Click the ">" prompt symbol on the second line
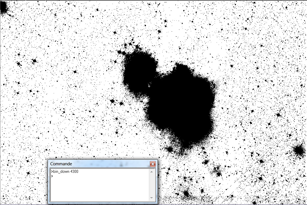307x205 pixels. tap(52, 176)
